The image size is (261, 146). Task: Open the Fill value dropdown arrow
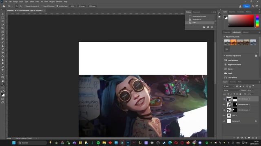tap(253, 94)
